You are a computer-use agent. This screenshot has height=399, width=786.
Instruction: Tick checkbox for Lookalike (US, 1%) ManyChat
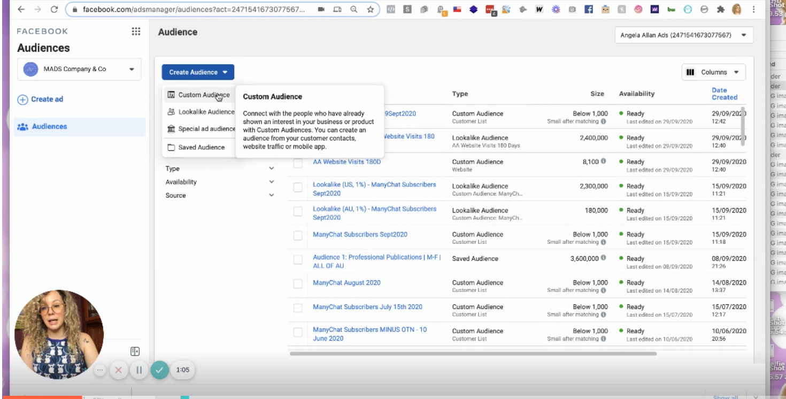pyautogui.click(x=298, y=188)
